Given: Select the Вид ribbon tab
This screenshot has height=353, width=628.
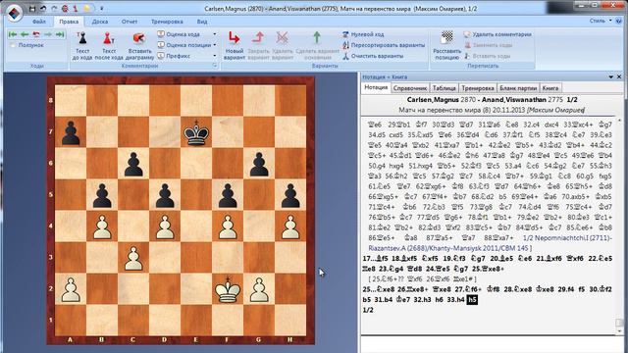Looking at the screenshot, I should tap(202, 22).
